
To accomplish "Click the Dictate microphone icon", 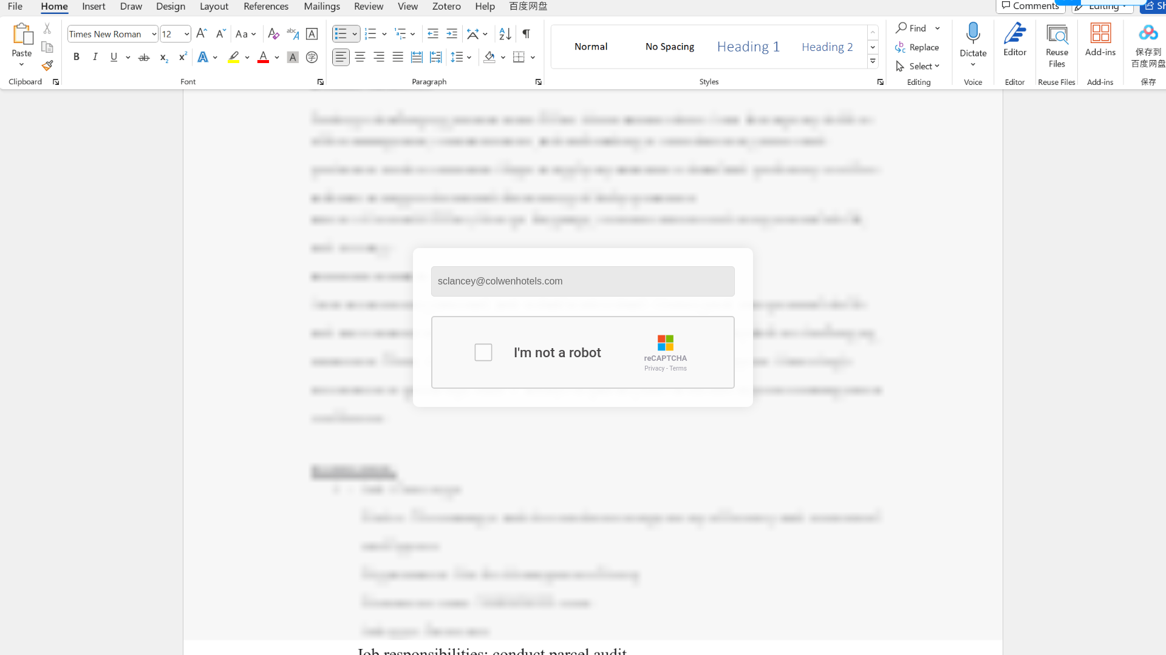I will coord(973,34).
